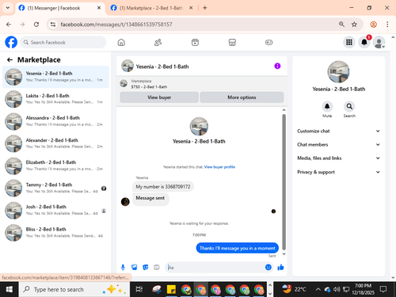The image size is (396, 297).
Task: Open the Chrome profile icon
Action: click(374, 25)
